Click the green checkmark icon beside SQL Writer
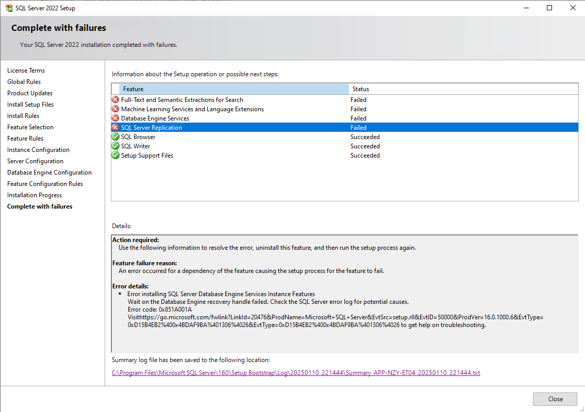Screen dimensions: 585x412 point(115,146)
